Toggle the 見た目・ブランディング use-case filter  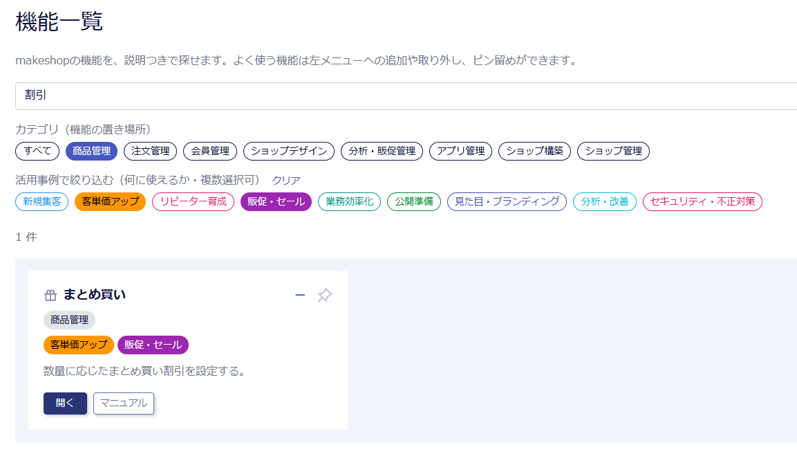507,201
